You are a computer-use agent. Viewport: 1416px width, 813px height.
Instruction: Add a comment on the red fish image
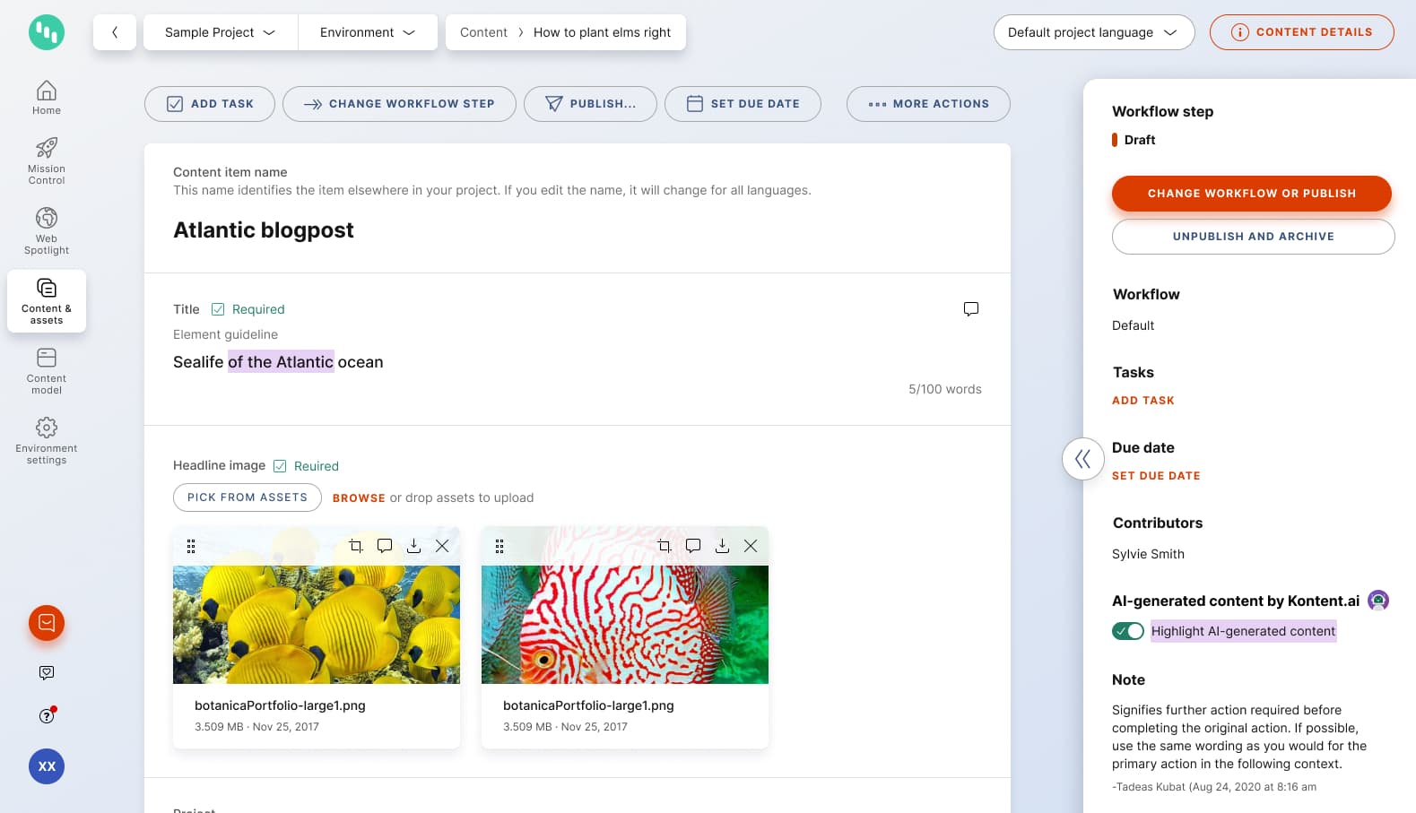pyautogui.click(x=693, y=546)
